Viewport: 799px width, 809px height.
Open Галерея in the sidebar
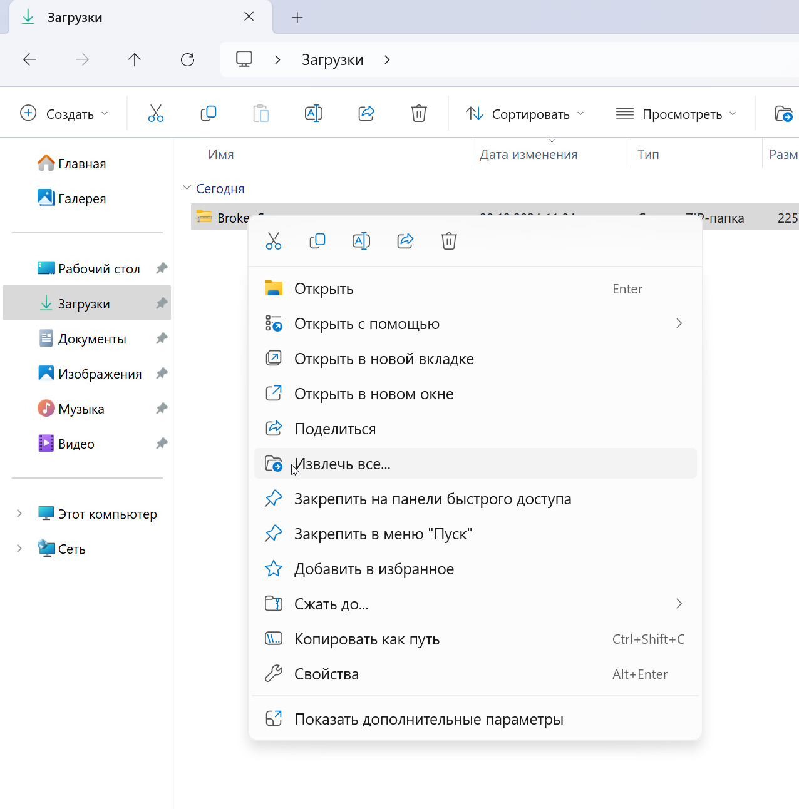click(87, 198)
